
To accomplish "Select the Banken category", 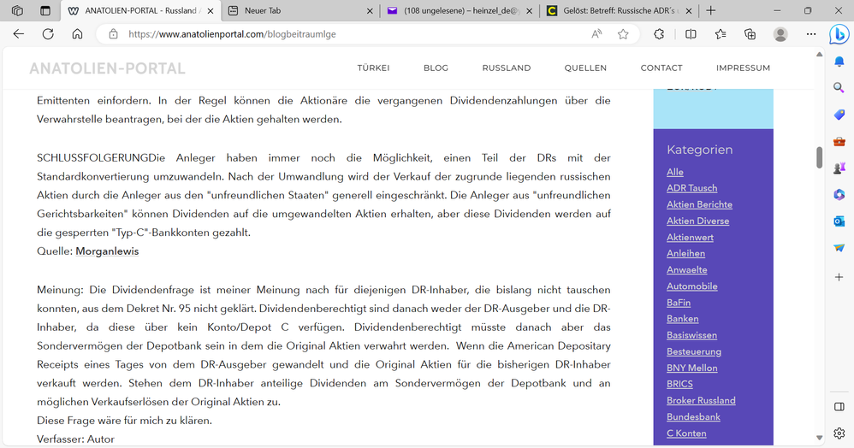I will point(683,319).
